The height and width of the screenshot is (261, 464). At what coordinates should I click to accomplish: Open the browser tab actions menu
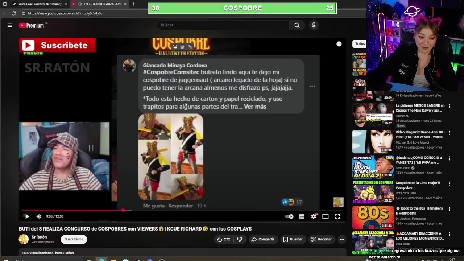tap(5, 4)
